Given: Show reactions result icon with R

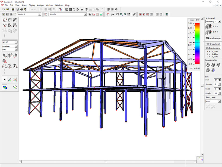Looking at the screenshot, I should click(5, 25).
